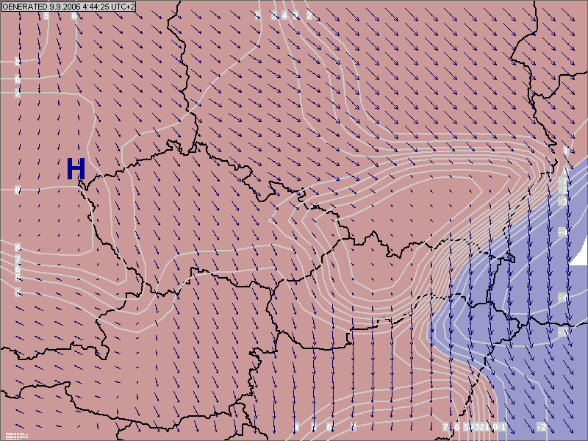588x441 pixels.
Task: Click the "4" contour label on left edge
Action: 18,292
